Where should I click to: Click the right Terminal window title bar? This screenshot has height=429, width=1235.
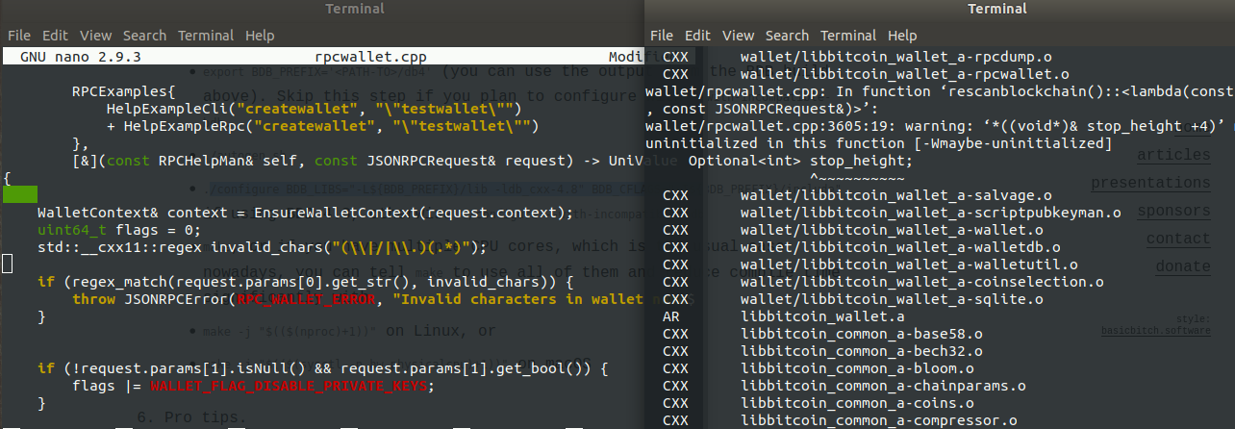[x=940, y=10]
